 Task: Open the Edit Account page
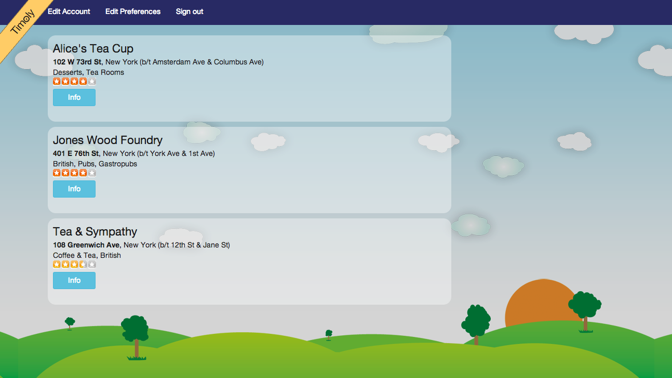[x=69, y=11]
